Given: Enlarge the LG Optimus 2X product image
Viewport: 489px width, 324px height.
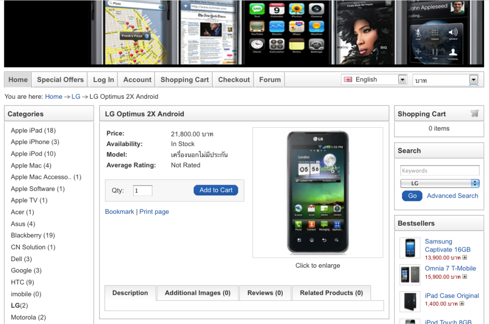Looking at the screenshot, I should (x=318, y=192).
